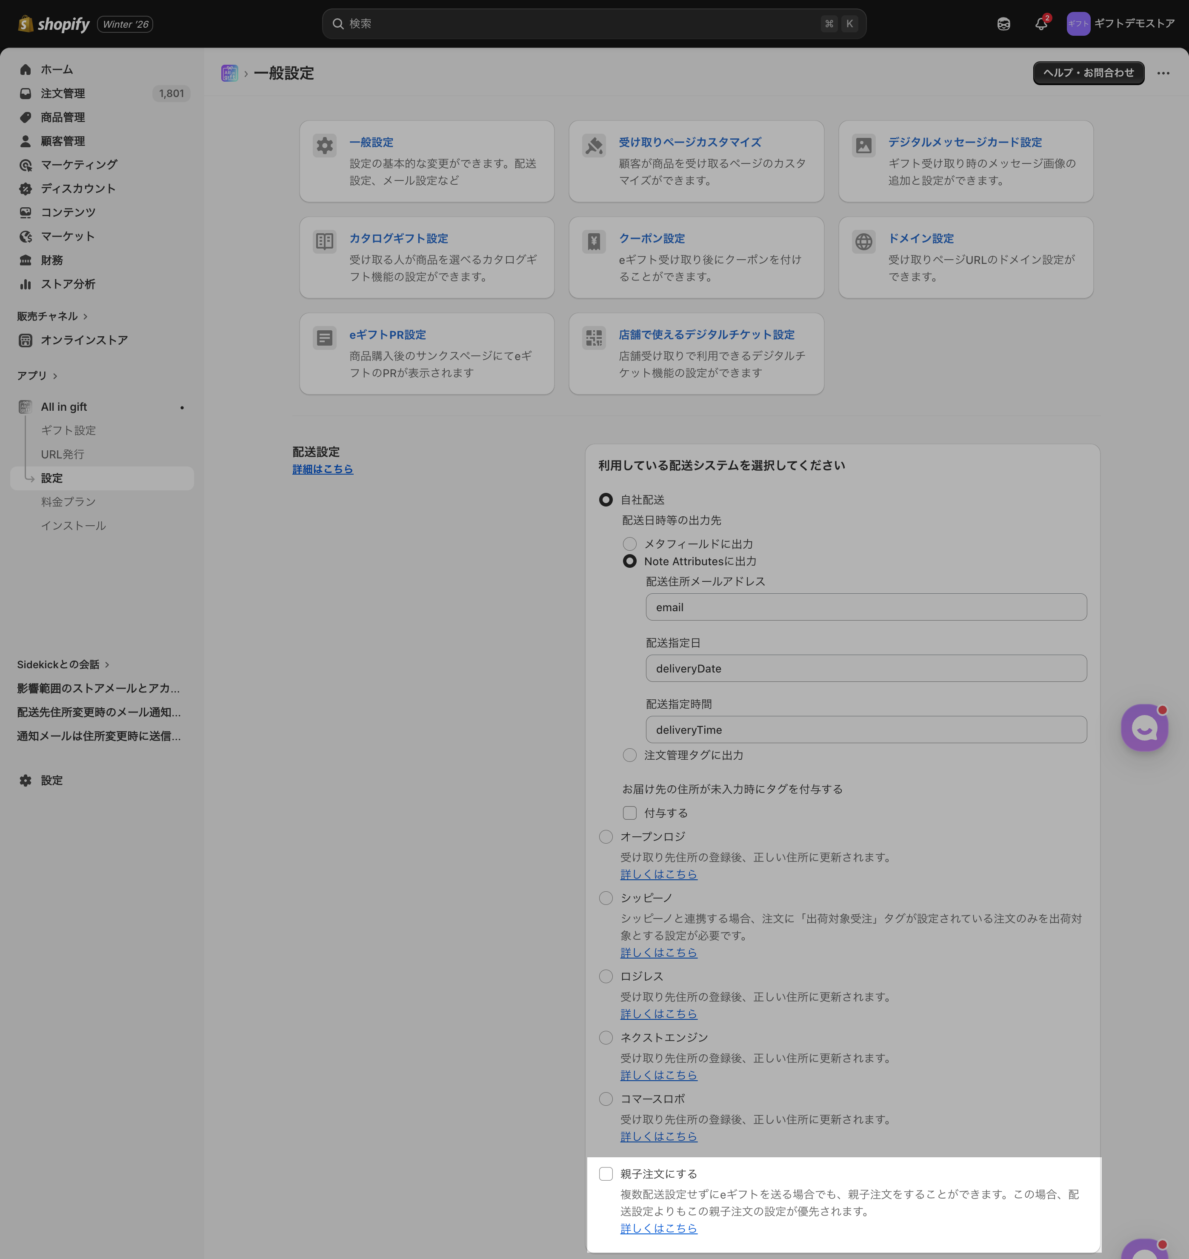The image size is (1189, 1259).
Task: Select the オープンロジ radio option
Action: click(606, 837)
